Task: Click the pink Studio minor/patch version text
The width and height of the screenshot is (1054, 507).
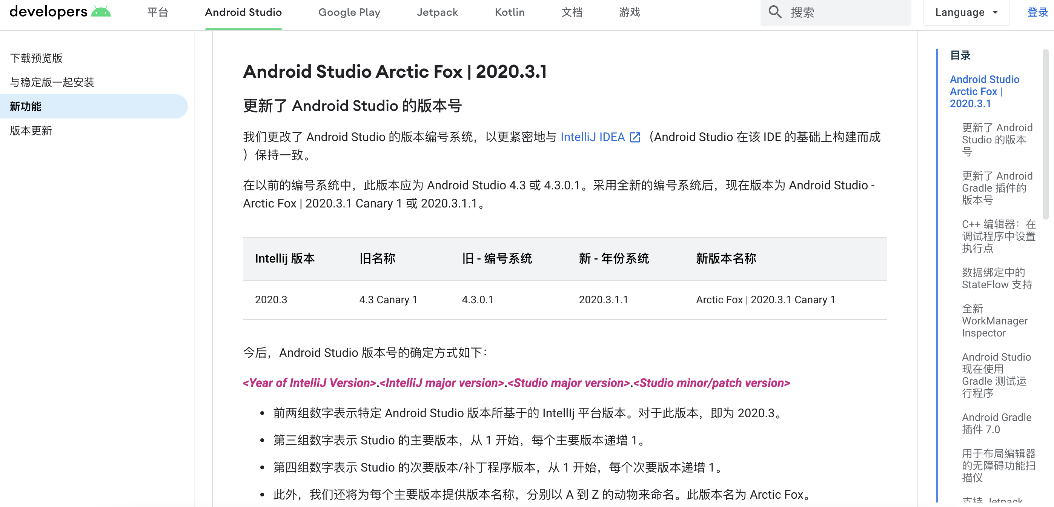Action: [x=711, y=383]
